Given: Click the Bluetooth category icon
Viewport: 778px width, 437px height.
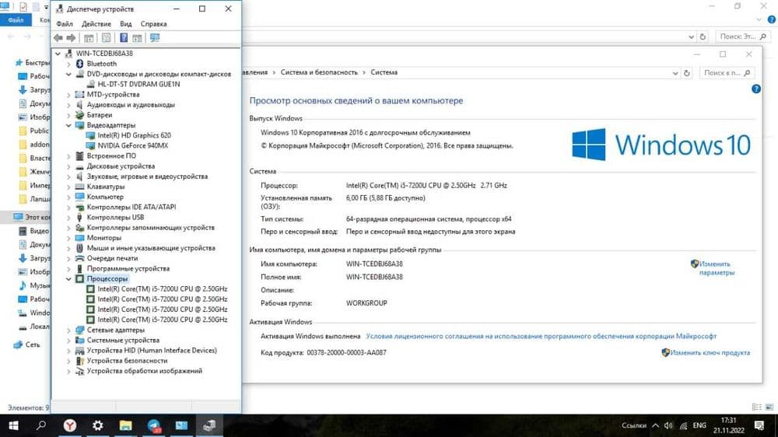Looking at the screenshot, I should tap(79, 64).
